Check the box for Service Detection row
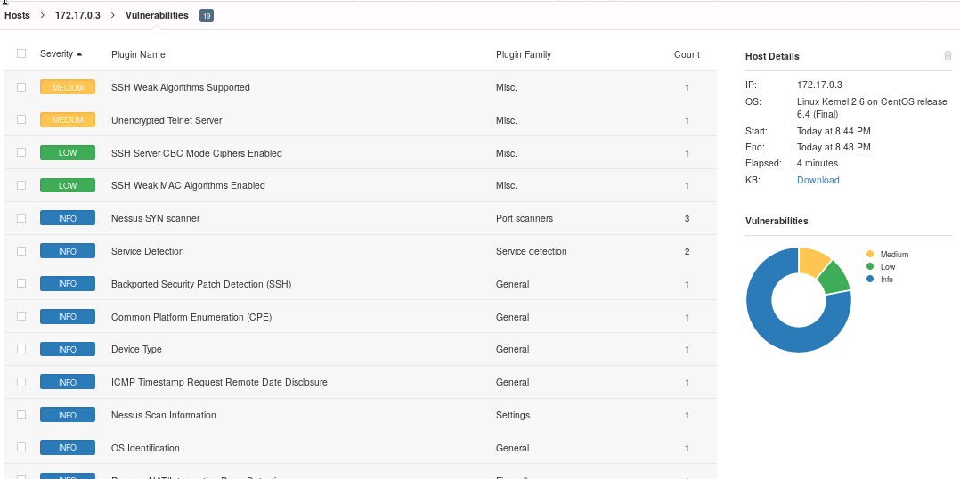Image resolution: width=960 pixels, height=479 pixels. pos(21,251)
